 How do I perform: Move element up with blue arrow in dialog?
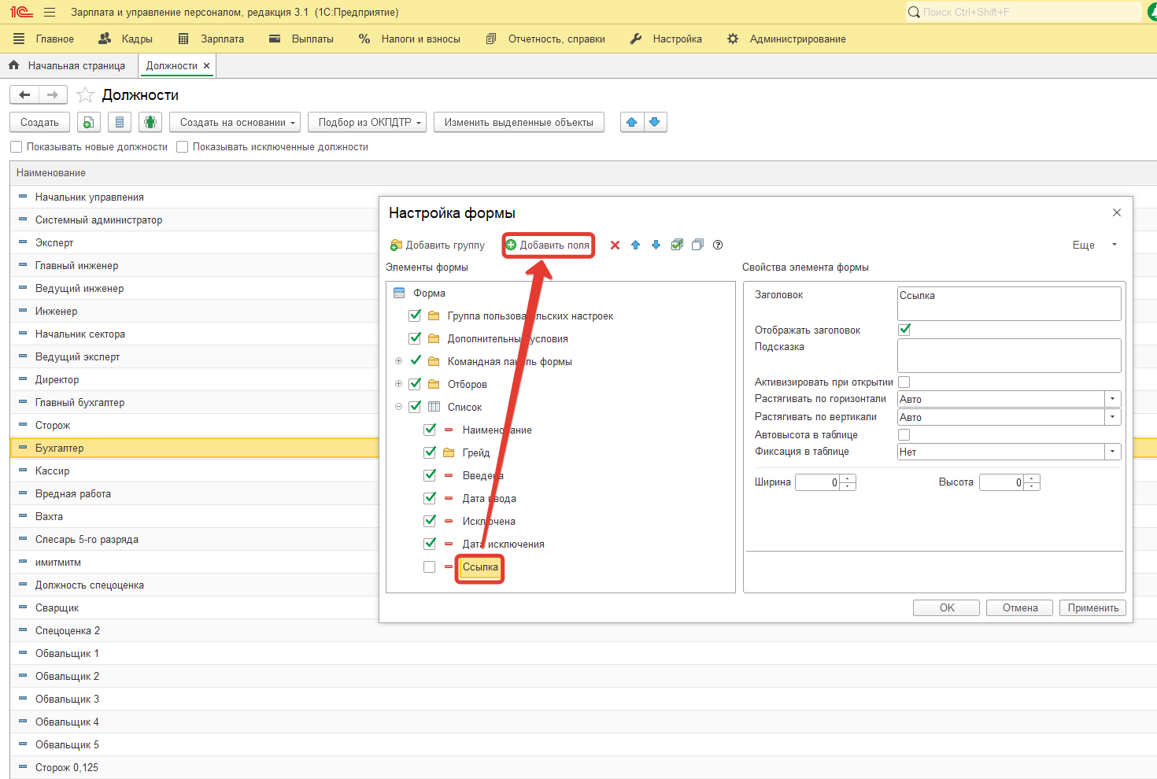(635, 246)
